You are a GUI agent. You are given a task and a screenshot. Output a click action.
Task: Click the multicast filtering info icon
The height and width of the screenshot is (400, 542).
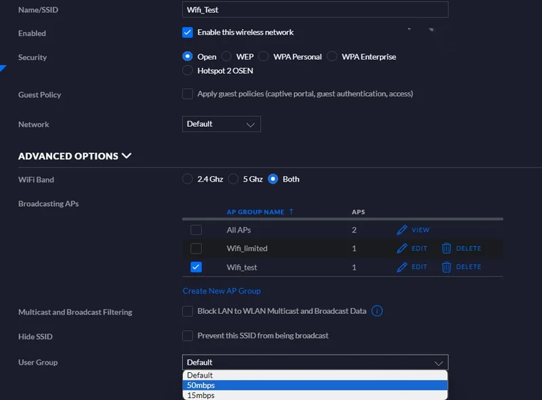377,311
